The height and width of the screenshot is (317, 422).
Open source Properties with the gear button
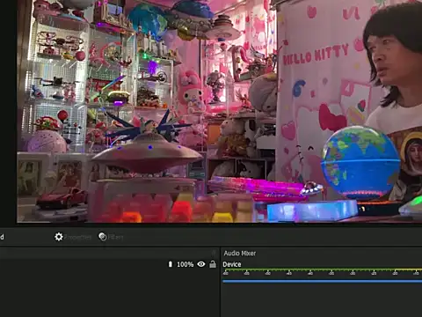pyautogui.click(x=73, y=237)
